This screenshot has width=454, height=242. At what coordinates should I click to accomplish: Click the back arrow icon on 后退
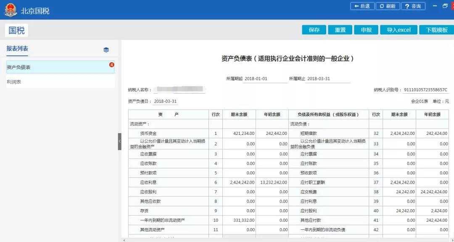coord(356,6)
